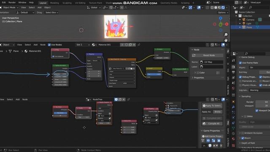Switch to the Sculpting workspace tab
270x152 pixels.
[67, 3]
